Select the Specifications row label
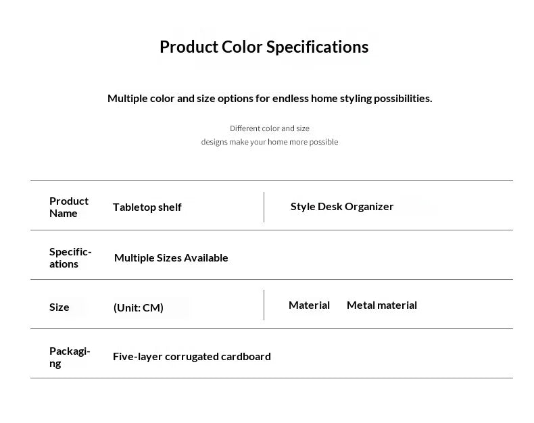 (70, 258)
